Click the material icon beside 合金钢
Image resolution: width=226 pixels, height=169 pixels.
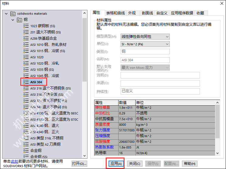click(x=26, y=151)
